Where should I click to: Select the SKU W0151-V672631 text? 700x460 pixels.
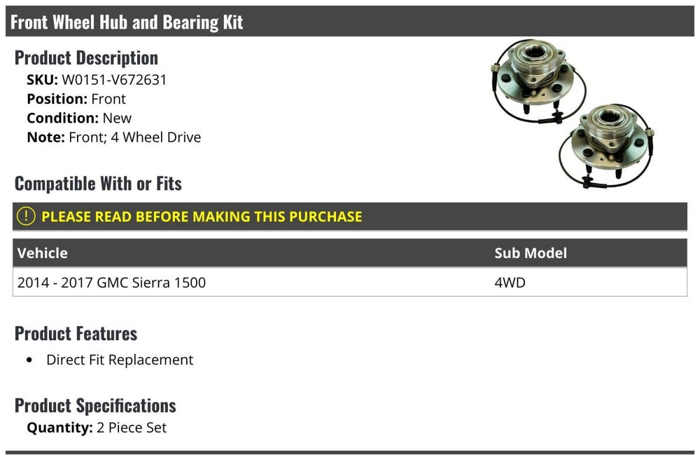[97, 80]
